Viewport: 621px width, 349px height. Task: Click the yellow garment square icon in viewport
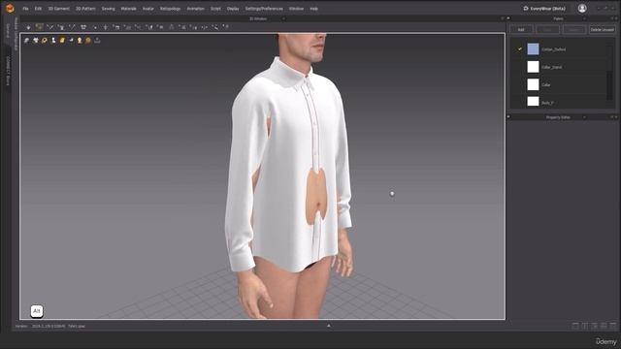(62, 41)
